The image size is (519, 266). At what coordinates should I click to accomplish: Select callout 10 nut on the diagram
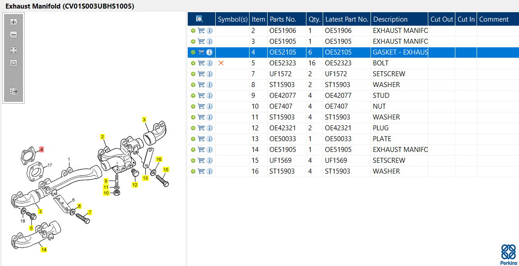[x=106, y=193]
